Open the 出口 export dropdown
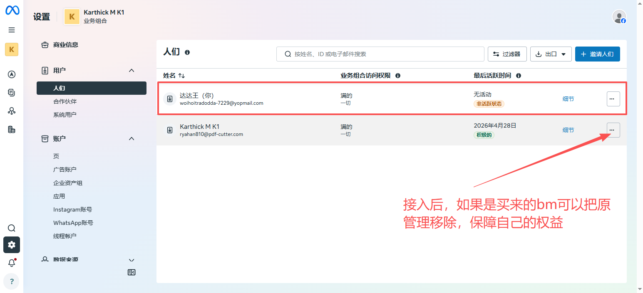Image resolution: width=643 pixels, height=293 pixels. click(551, 54)
